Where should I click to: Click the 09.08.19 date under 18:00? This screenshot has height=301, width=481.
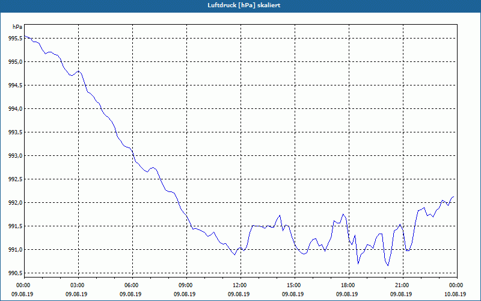(x=347, y=294)
